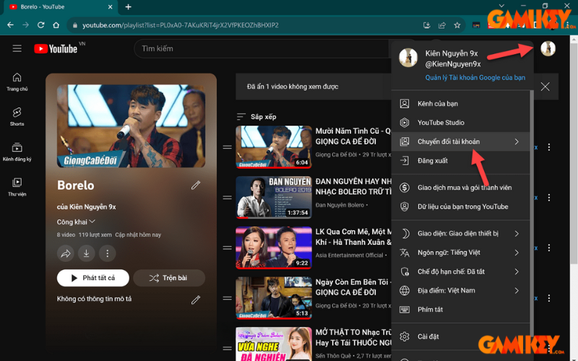
Task: Bookmark this page with star icon
Action: (457, 25)
